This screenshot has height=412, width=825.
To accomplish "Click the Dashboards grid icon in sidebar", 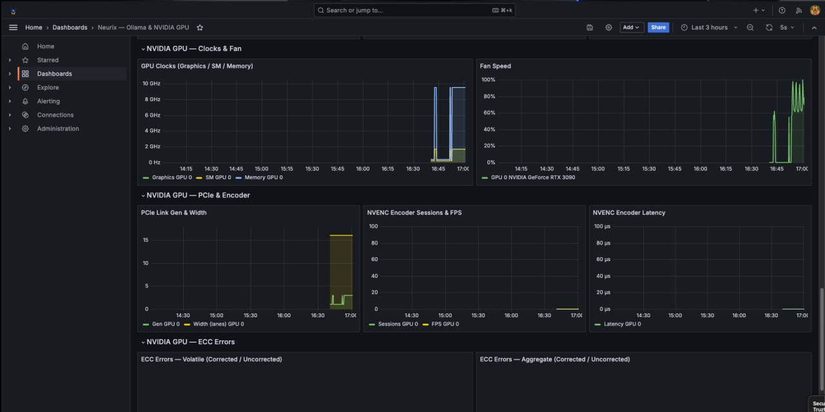I will (x=25, y=74).
